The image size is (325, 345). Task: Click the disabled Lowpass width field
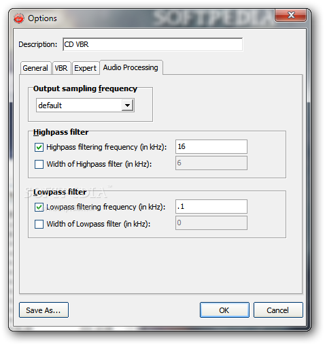point(211,223)
